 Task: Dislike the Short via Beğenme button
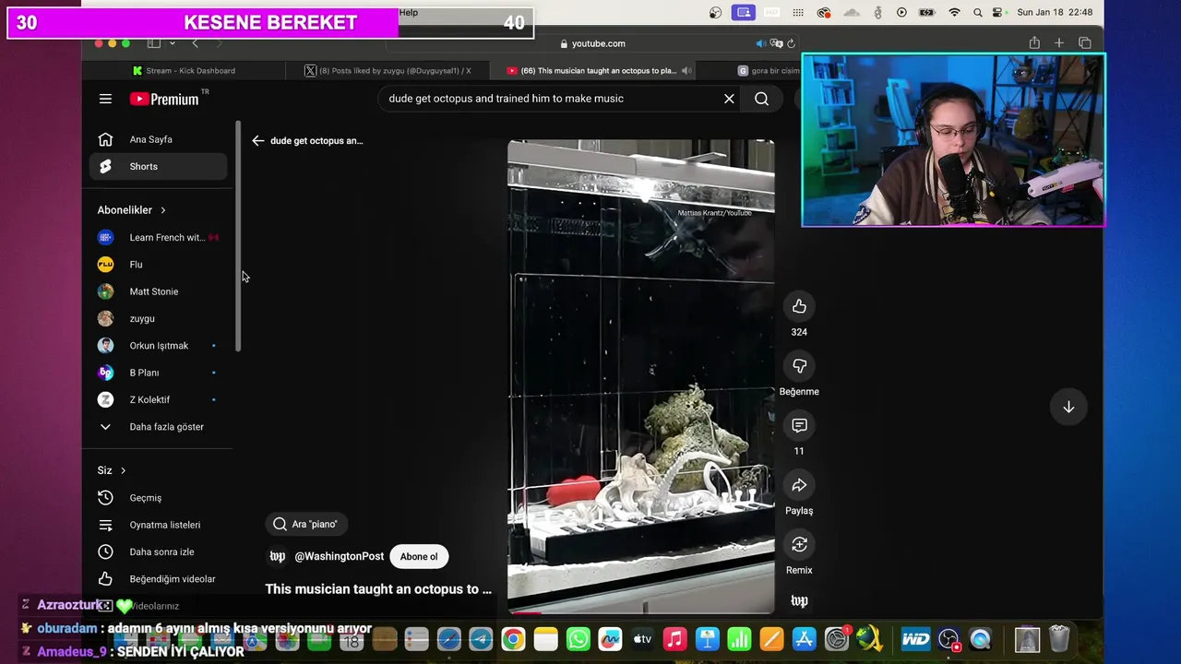799,366
